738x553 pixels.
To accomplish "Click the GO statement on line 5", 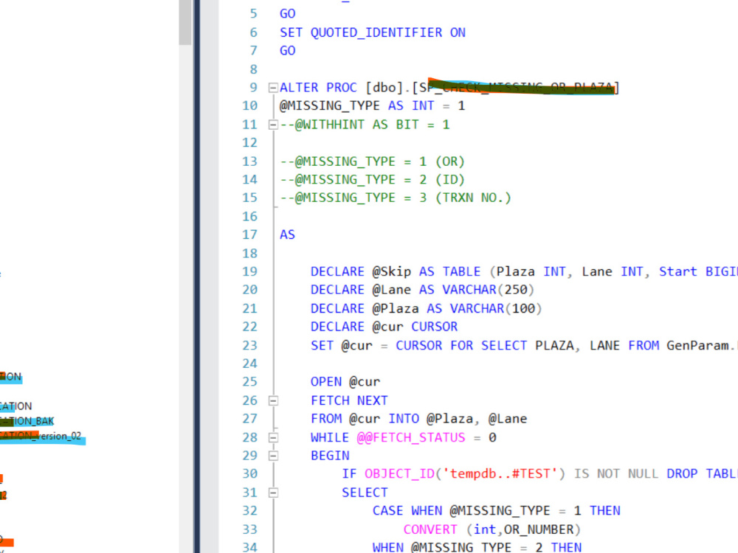I will (x=287, y=13).
